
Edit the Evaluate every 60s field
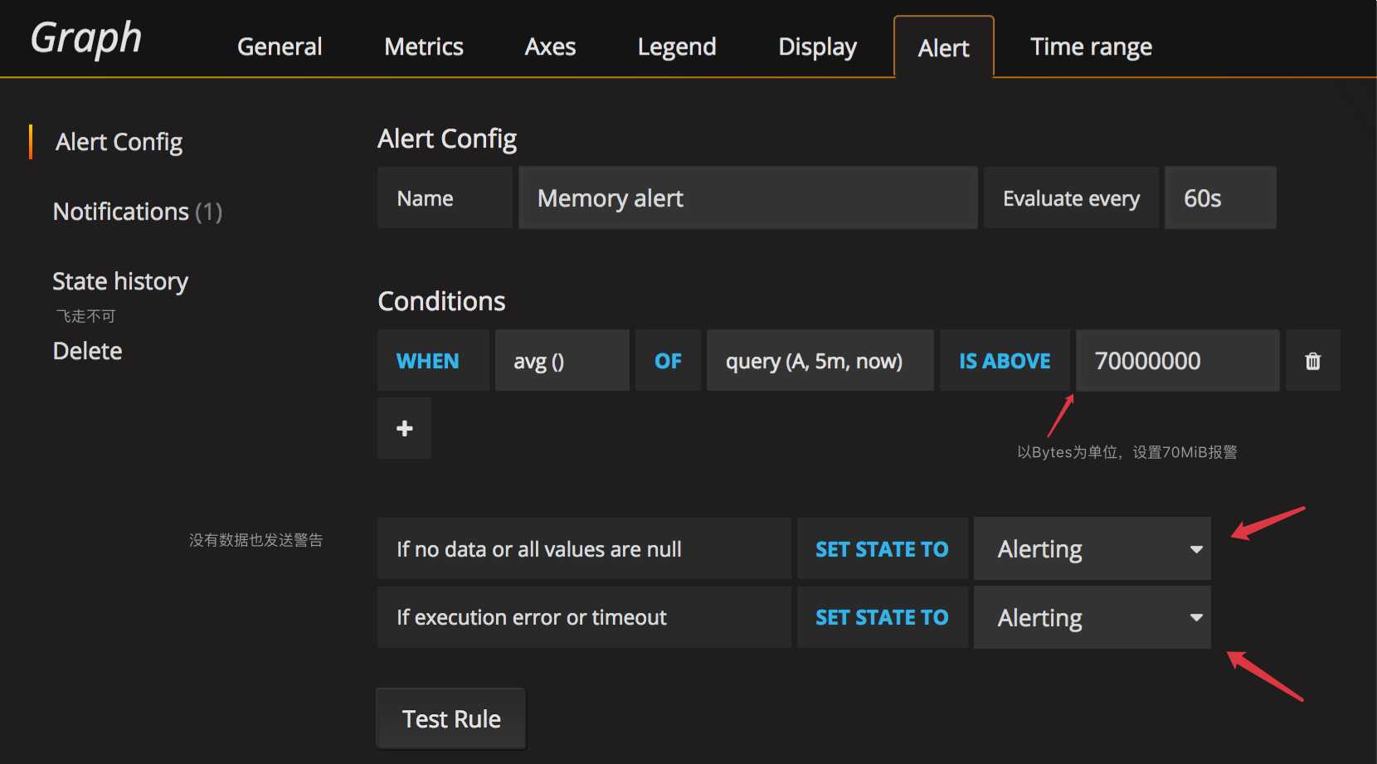tap(1220, 197)
